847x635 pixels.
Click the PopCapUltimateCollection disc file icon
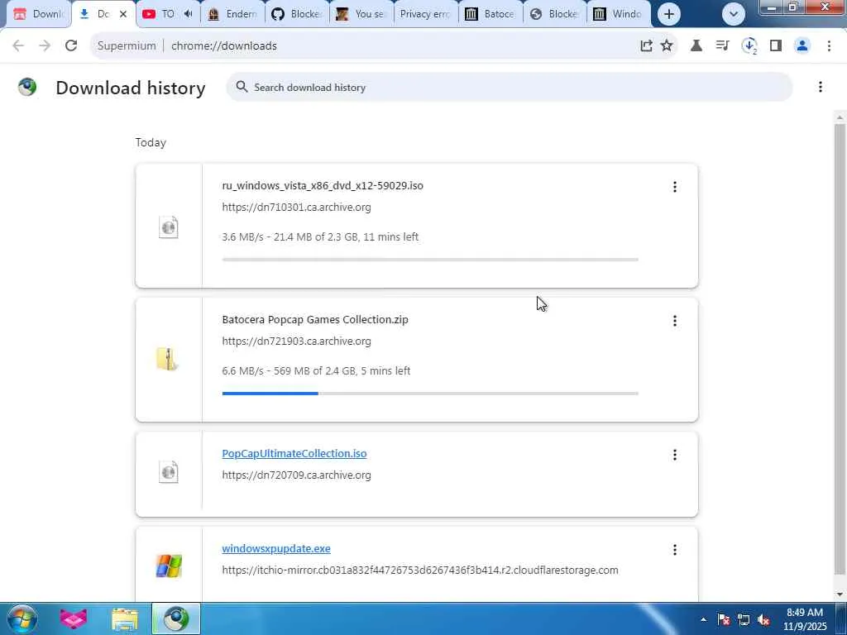[x=169, y=472]
